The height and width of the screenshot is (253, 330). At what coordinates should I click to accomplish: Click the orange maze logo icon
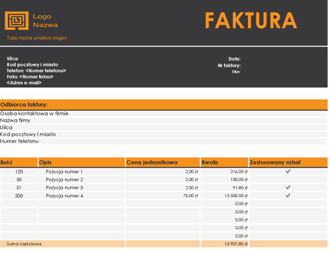click(x=17, y=21)
